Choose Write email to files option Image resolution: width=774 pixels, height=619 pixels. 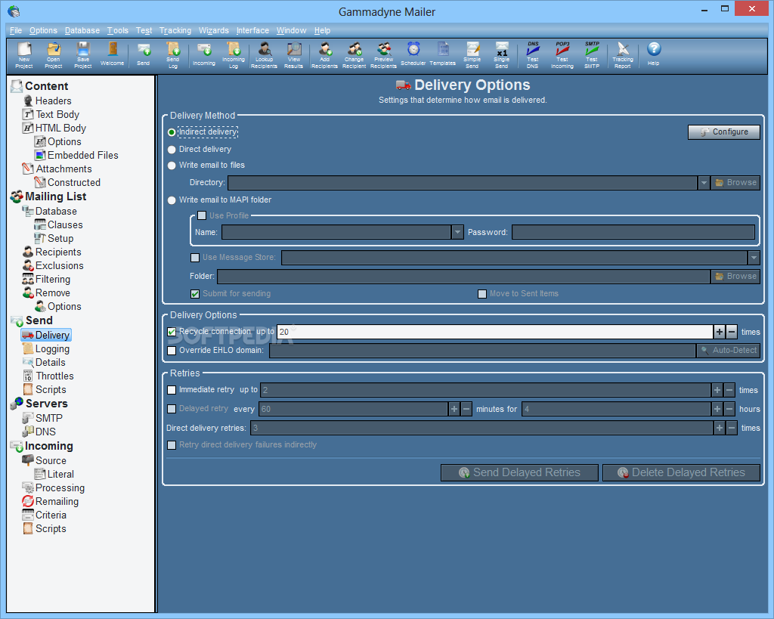pos(172,166)
